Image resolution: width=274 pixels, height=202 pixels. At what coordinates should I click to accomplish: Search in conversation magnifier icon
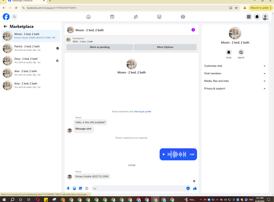[x=241, y=52]
